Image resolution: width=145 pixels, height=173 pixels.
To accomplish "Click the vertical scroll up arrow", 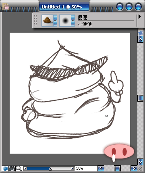I will [x=141, y=40].
